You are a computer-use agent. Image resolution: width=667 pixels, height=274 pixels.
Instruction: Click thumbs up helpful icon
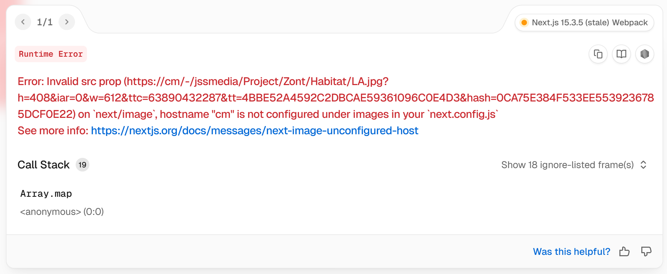625,251
